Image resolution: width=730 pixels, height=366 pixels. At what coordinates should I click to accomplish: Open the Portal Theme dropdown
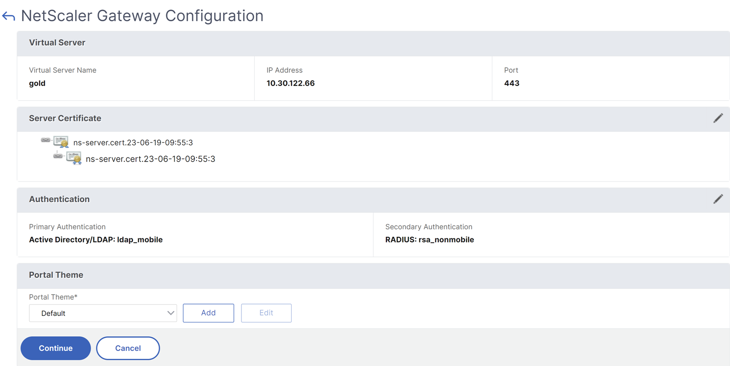coord(103,313)
